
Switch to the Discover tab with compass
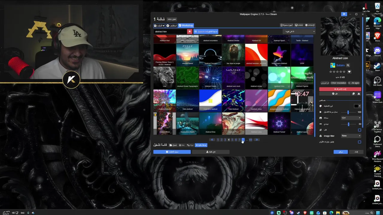(171, 25)
